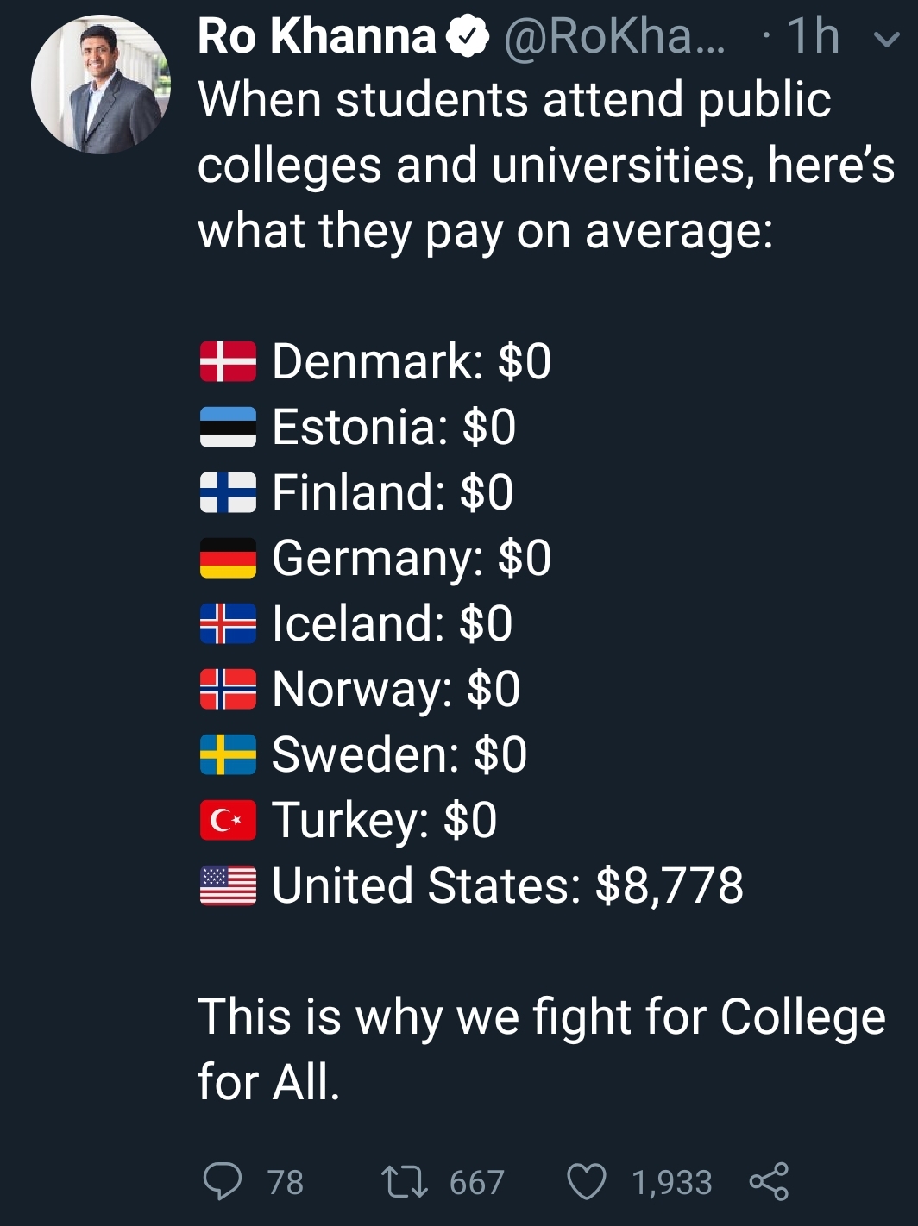Click the verified badge next to Ro Khanna
Viewport: 918px width, 1226px height.
coord(467,37)
